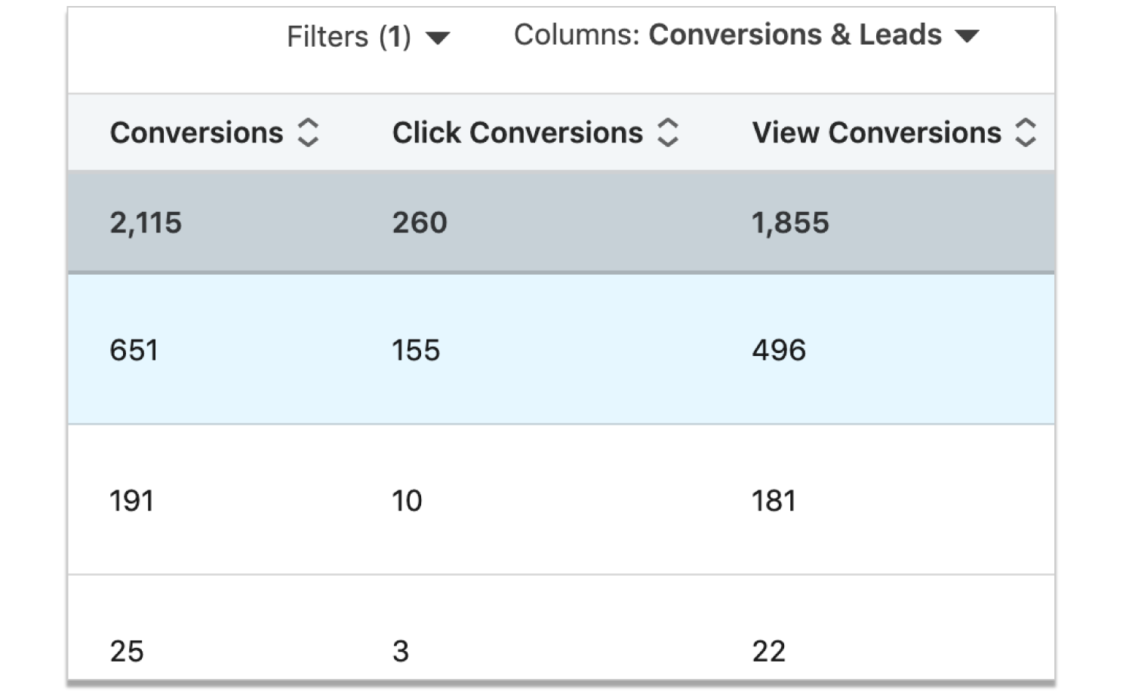1123x694 pixels.
Task: Sort by View Conversions arrows icon
Action: coord(1026,133)
